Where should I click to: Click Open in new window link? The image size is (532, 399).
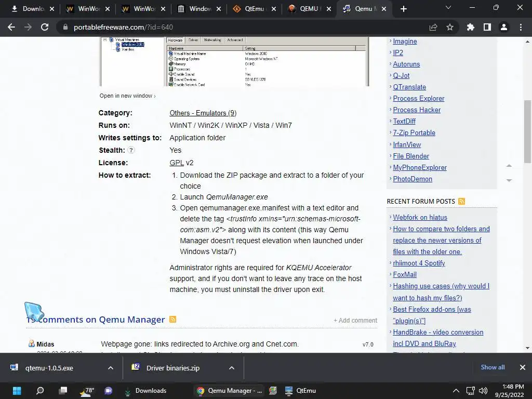click(128, 96)
